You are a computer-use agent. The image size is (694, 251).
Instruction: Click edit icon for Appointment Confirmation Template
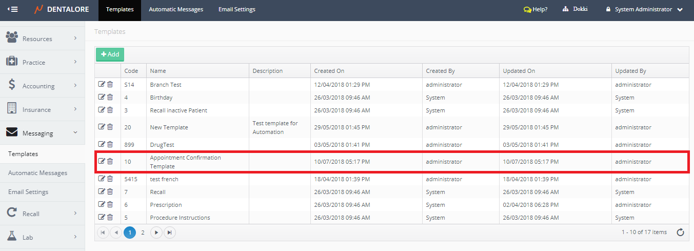pos(102,162)
